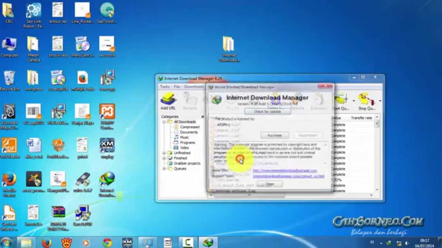This screenshot has height=248, width=442.
Task: Select the WinRAR archive icon on desktop
Action: point(58,218)
